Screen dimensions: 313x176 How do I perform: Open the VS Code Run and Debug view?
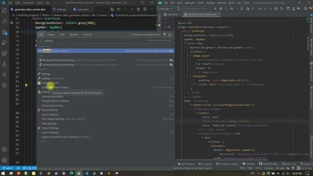click(x=4, y=43)
